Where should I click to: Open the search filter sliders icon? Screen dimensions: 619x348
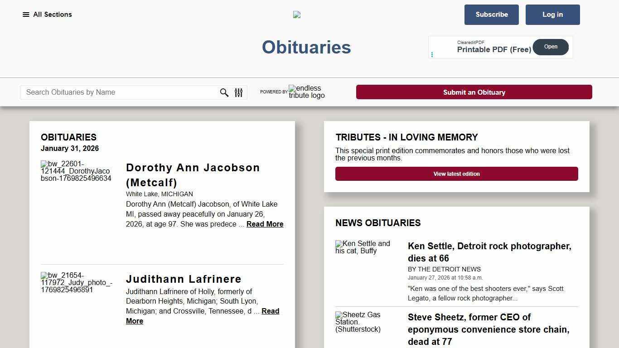click(239, 92)
